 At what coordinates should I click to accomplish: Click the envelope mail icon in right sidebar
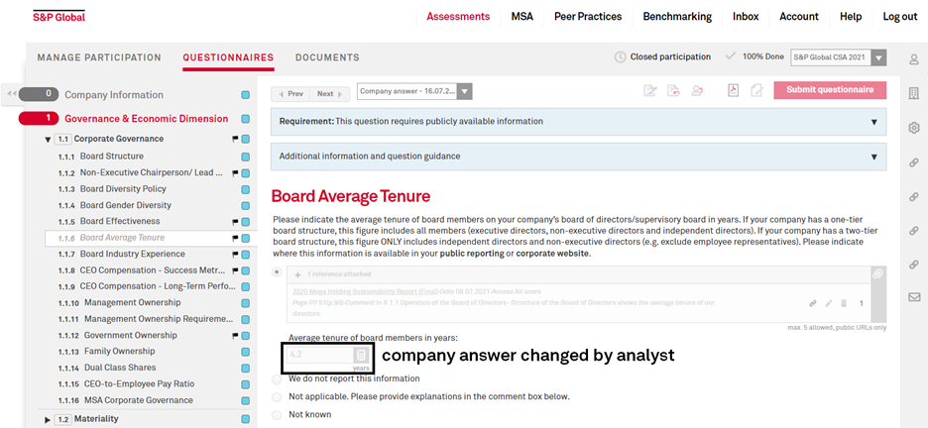pos(914,297)
